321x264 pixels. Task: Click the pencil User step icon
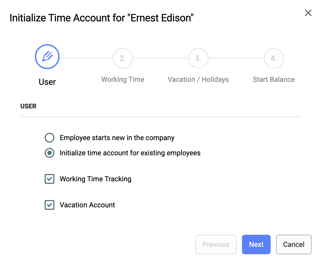pos(47,57)
